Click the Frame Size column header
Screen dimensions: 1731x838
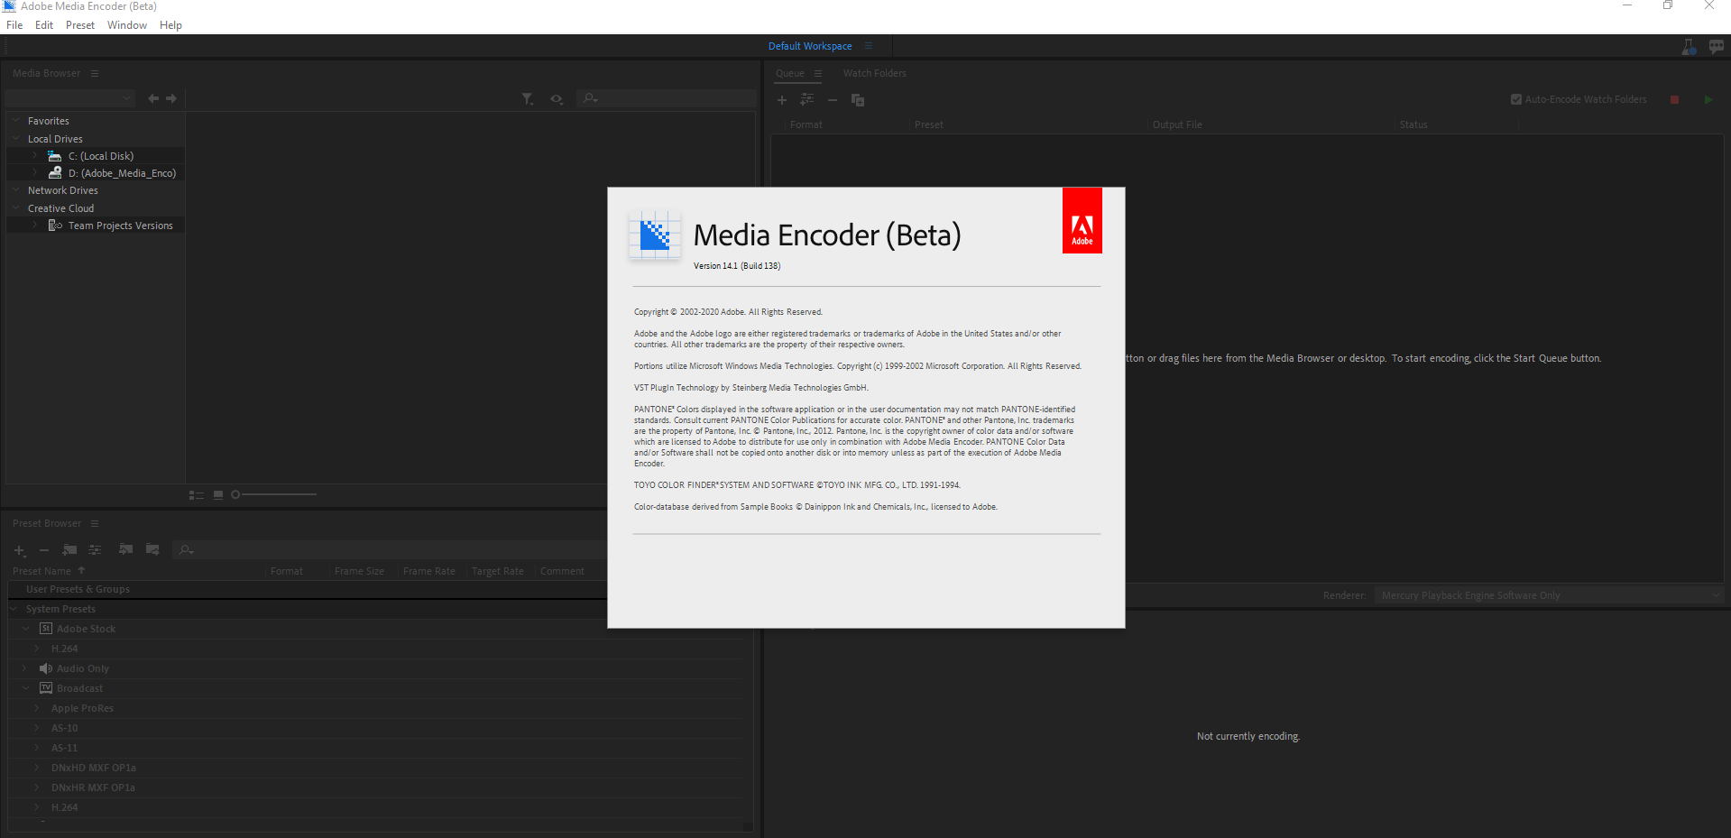(x=359, y=571)
